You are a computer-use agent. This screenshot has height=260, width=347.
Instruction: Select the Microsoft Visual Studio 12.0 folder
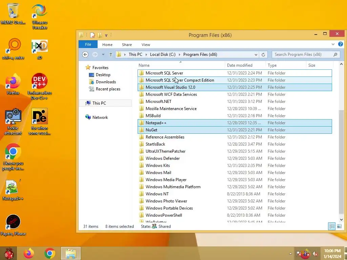tap(234, 87)
